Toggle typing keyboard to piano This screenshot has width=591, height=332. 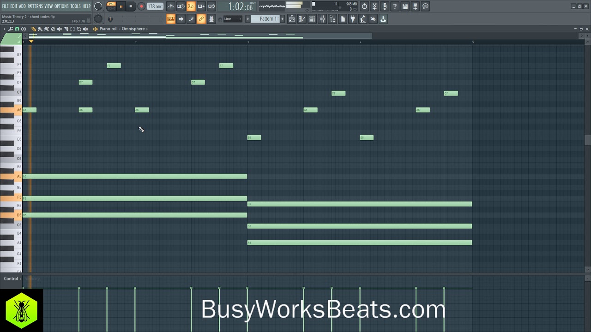pyautogui.click(x=171, y=19)
